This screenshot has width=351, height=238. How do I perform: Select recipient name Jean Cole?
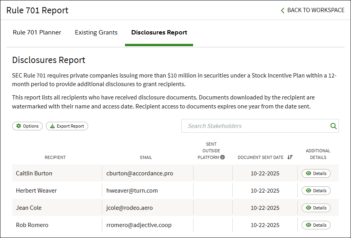click(29, 208)
